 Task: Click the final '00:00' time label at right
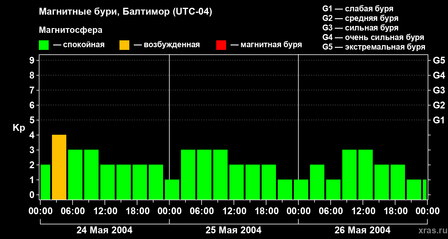pyautogui.click(x=427, y=211)
